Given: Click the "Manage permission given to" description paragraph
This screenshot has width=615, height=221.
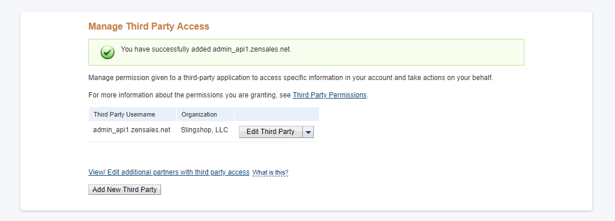Looking at the screenshot, I should [x=291, y=78].
